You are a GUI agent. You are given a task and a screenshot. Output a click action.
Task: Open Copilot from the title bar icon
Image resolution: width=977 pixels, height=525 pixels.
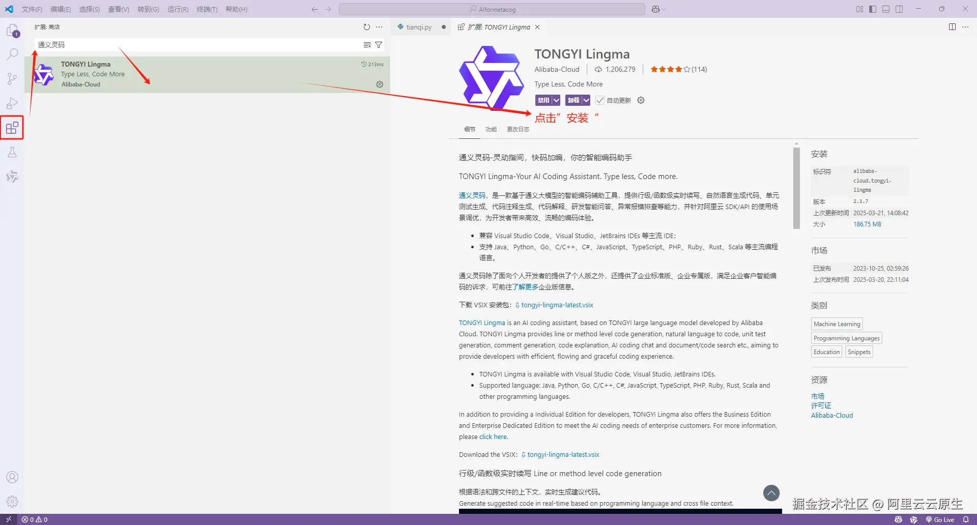coord(655,9)
